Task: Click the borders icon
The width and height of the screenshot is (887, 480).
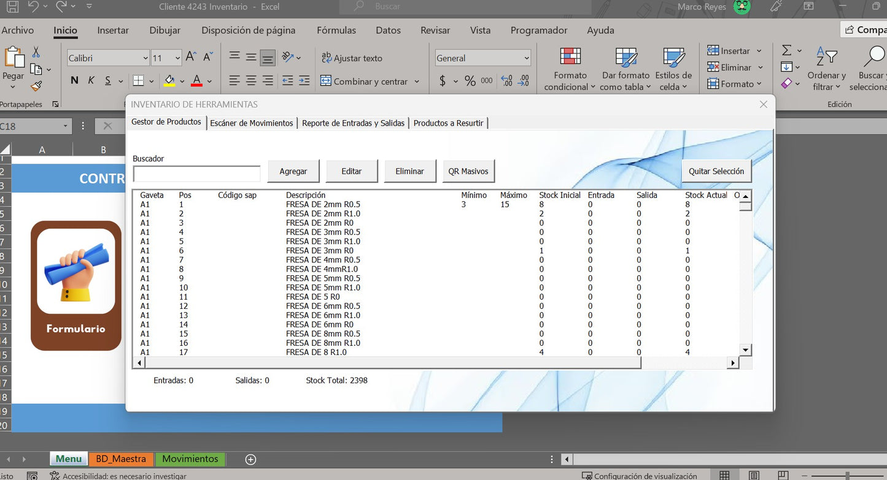Action: tap(138, 80)
